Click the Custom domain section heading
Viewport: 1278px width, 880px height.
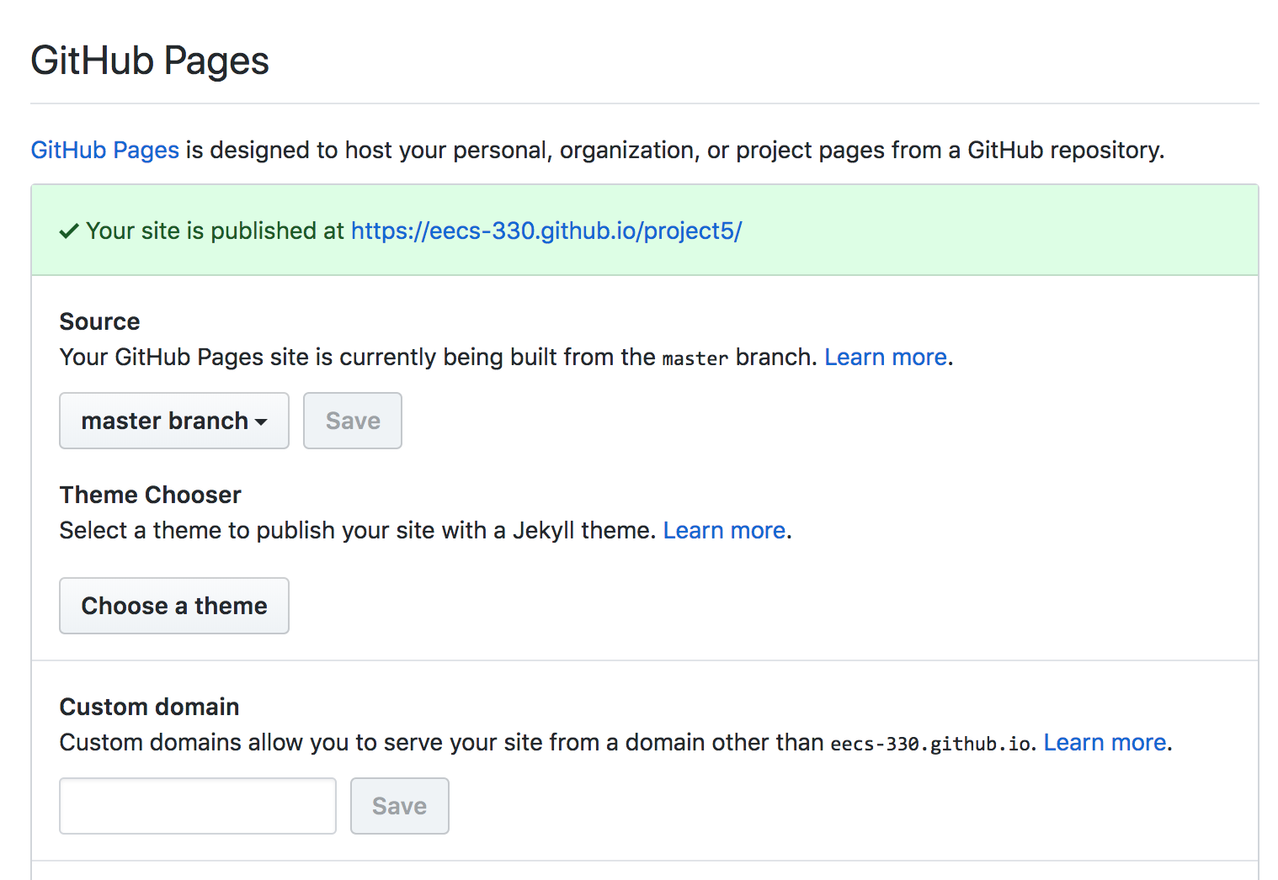[x=149, y=707]
